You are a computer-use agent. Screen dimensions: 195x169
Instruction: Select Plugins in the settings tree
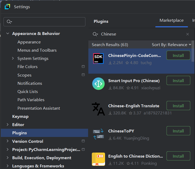click(44, 133)
